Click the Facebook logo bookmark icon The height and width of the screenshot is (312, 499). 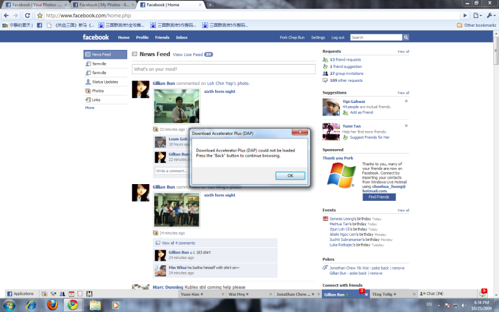point(39,25)
